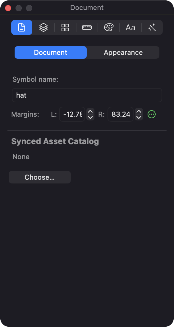This screenshot has height=327, width=174.
Task: Decrease the left margin with stepper down arrow
Action: click(x=90, y=117)
